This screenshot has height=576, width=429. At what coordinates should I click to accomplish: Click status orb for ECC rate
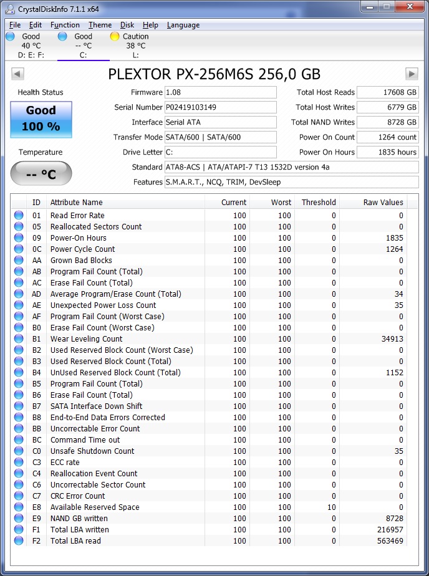[x=19, y=462]
